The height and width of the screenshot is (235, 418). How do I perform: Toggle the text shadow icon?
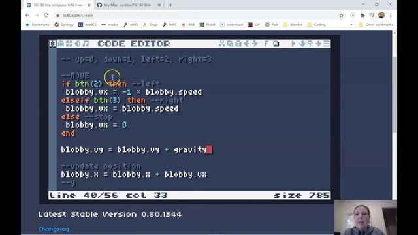pyautogui.click(x=276, y=44)
